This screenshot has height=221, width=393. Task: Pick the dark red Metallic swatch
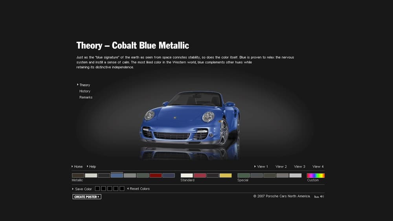[156, 175]
